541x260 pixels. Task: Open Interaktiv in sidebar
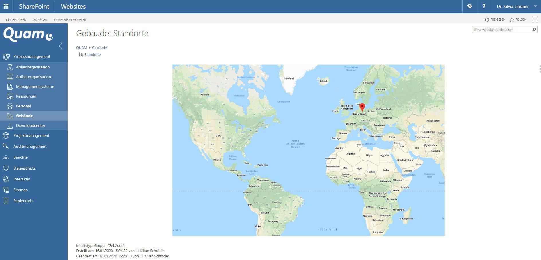pyautogui.click(x=22, y=179)
